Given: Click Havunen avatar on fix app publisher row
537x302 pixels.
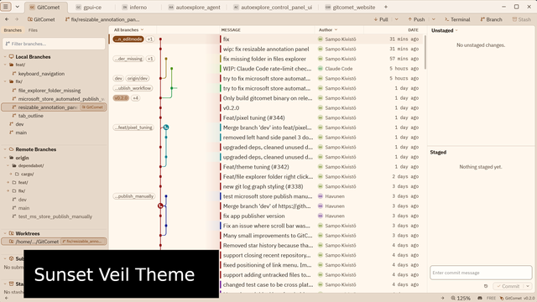Looking at the screenshot, I should coord(321,216).
